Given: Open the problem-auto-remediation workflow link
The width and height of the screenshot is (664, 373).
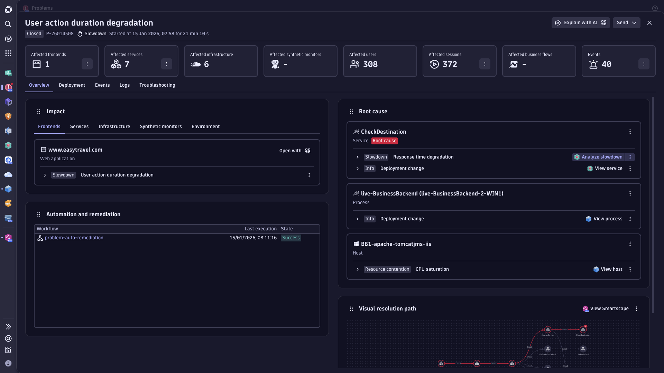Looking at the screenshot, I should [74, 238].
